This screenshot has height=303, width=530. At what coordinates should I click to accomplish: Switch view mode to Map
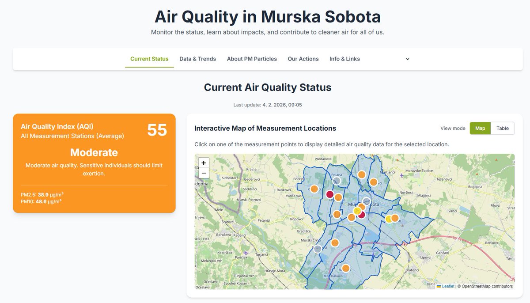click(x=480, y=128)
